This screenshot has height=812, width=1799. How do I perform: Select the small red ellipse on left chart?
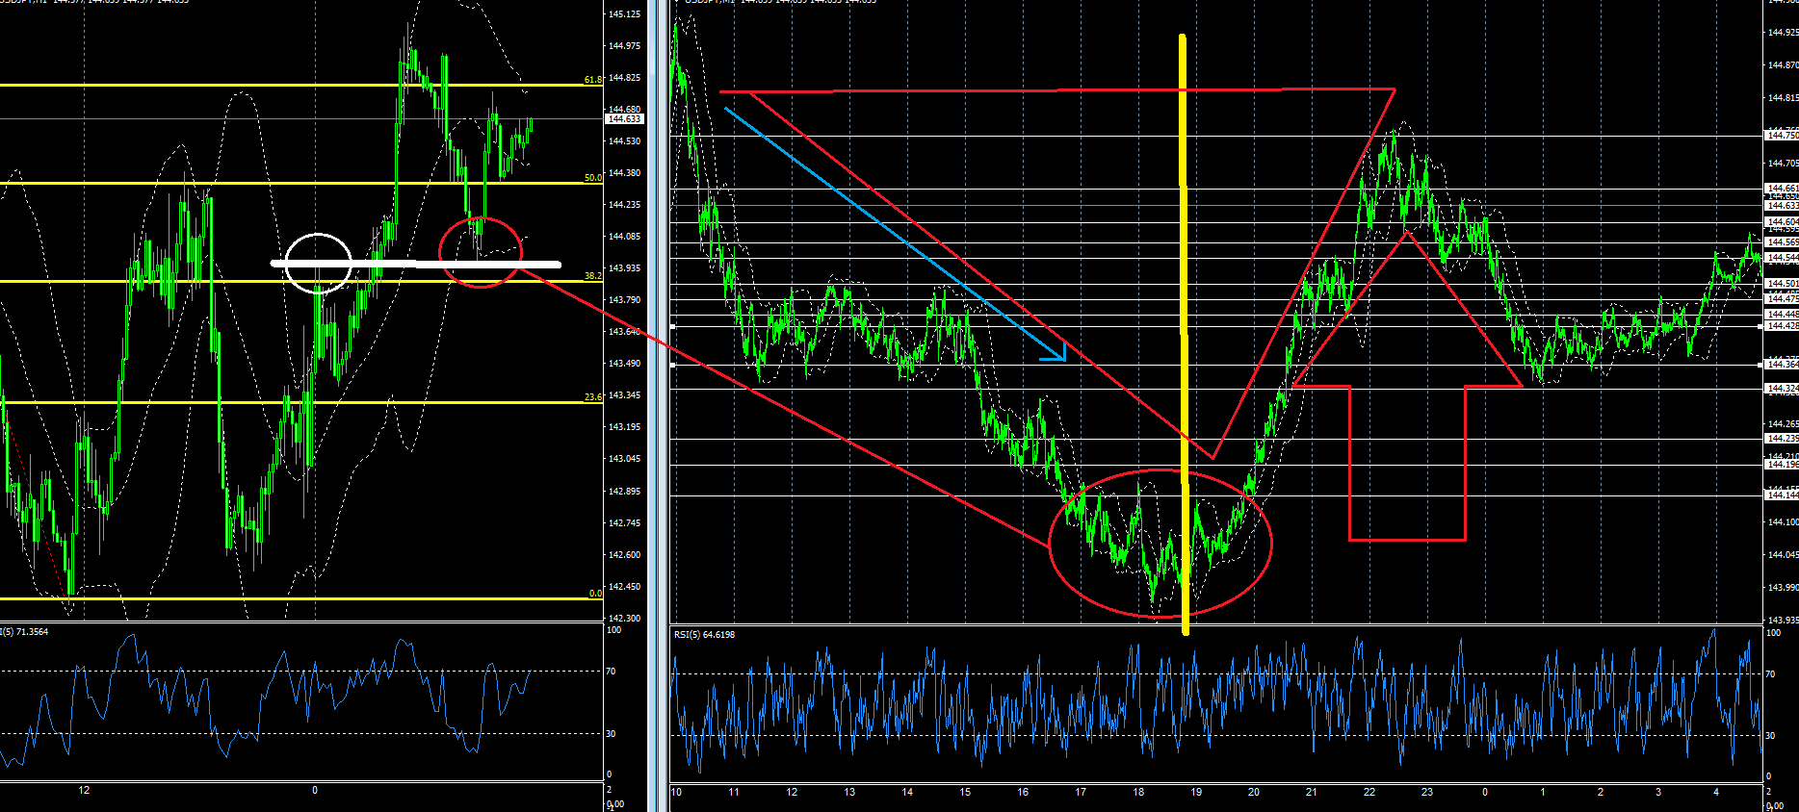coord(480,252)
